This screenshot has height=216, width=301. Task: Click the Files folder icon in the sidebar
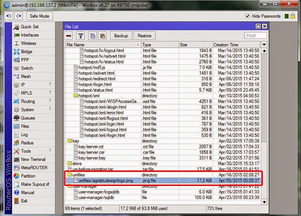[x=16, y=126]
